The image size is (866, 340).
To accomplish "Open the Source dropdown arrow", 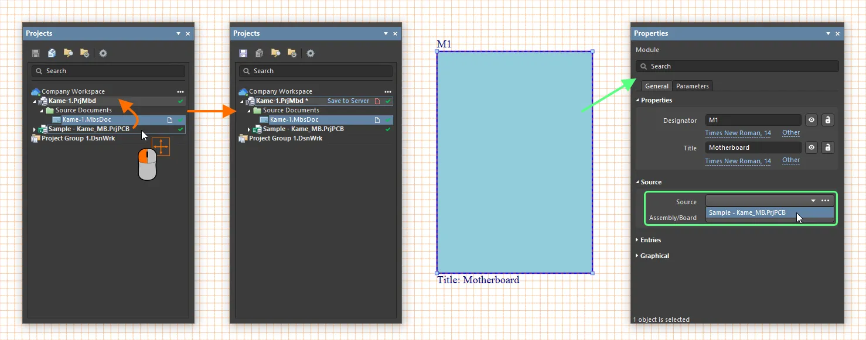I will (x=813, y=201).
